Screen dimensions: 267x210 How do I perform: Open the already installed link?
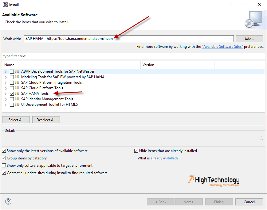click(x=163, y=158)
